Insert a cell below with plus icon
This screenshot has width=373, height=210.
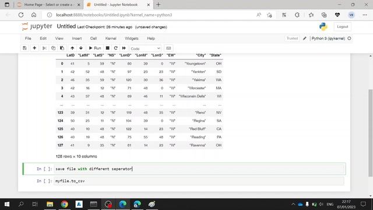click(x=34, y=48)
